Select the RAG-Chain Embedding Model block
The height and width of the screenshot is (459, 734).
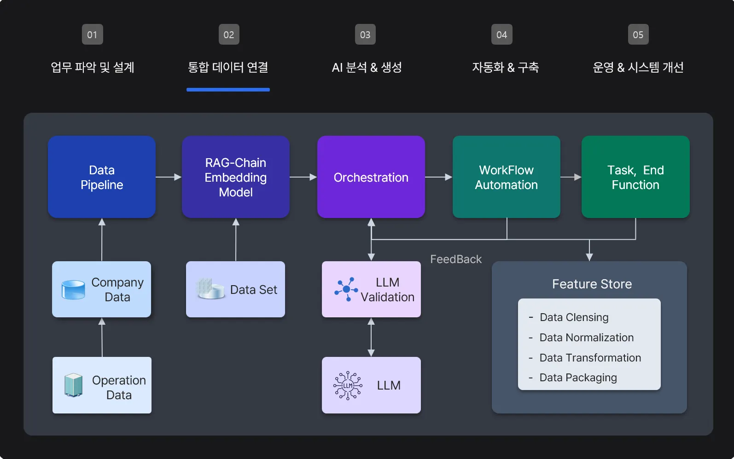(x=236, y=177)
